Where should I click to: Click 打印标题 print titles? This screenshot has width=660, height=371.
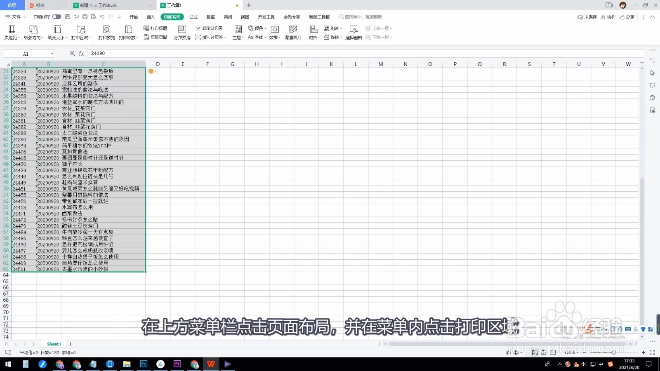point(155,28)
